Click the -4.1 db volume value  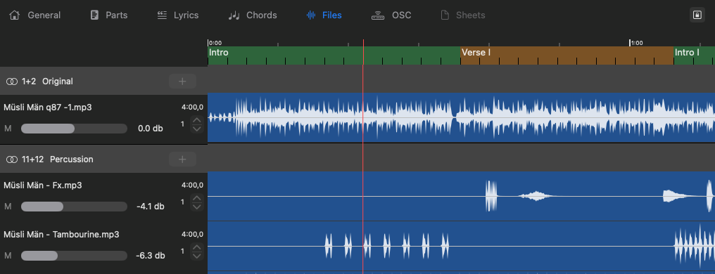tap(151, 207)
